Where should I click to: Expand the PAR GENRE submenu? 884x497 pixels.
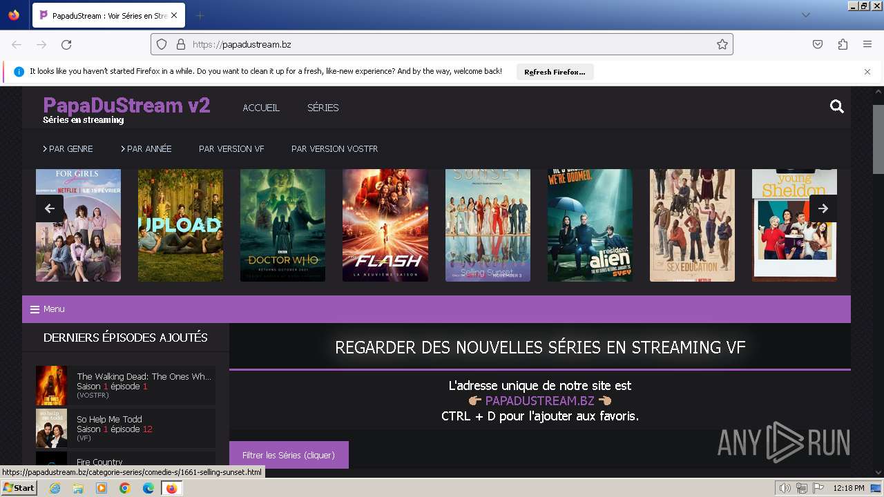click(68, 148)
